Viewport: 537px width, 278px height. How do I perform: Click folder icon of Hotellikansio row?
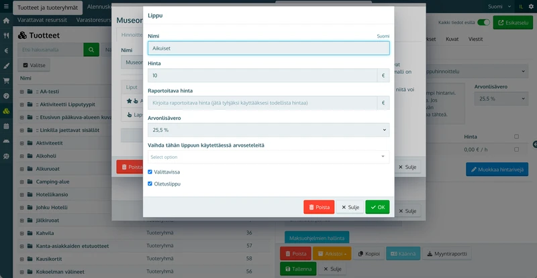(x=30, y=194)
